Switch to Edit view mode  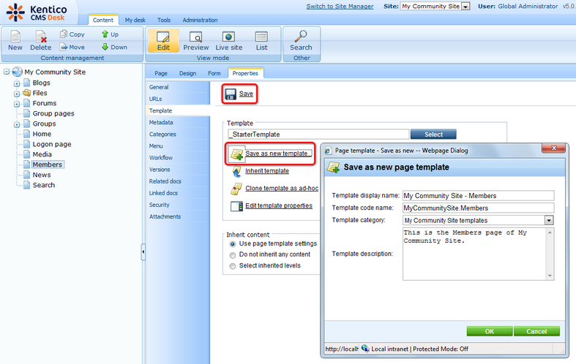pos(163,41)
